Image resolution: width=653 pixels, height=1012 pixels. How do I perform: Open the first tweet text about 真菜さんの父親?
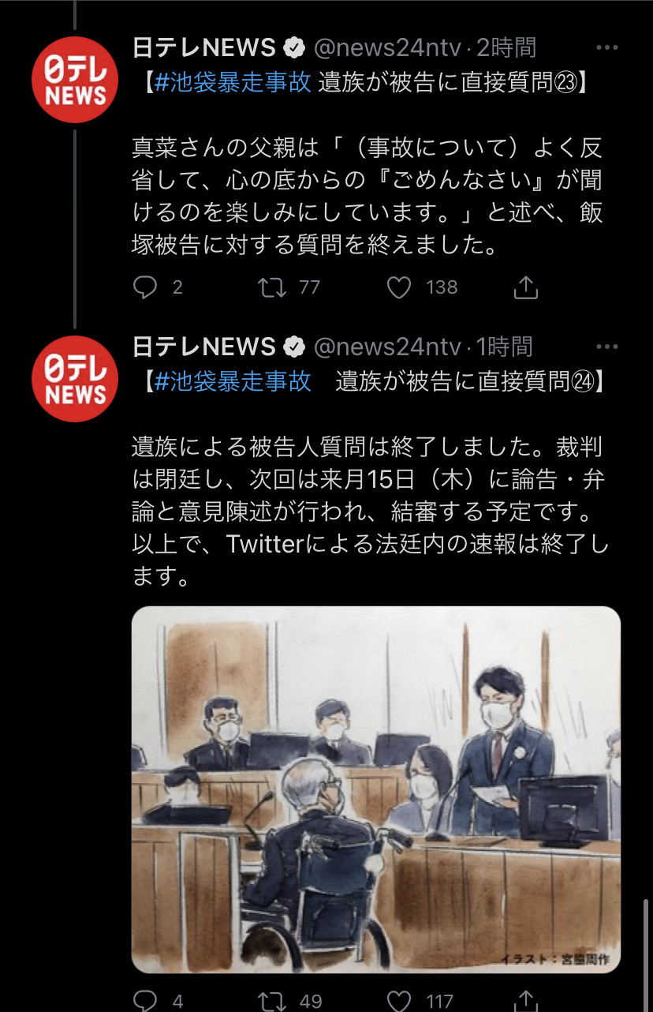tap(368, 197)
